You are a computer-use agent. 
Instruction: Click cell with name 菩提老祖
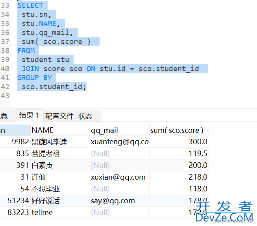point(60,154)
